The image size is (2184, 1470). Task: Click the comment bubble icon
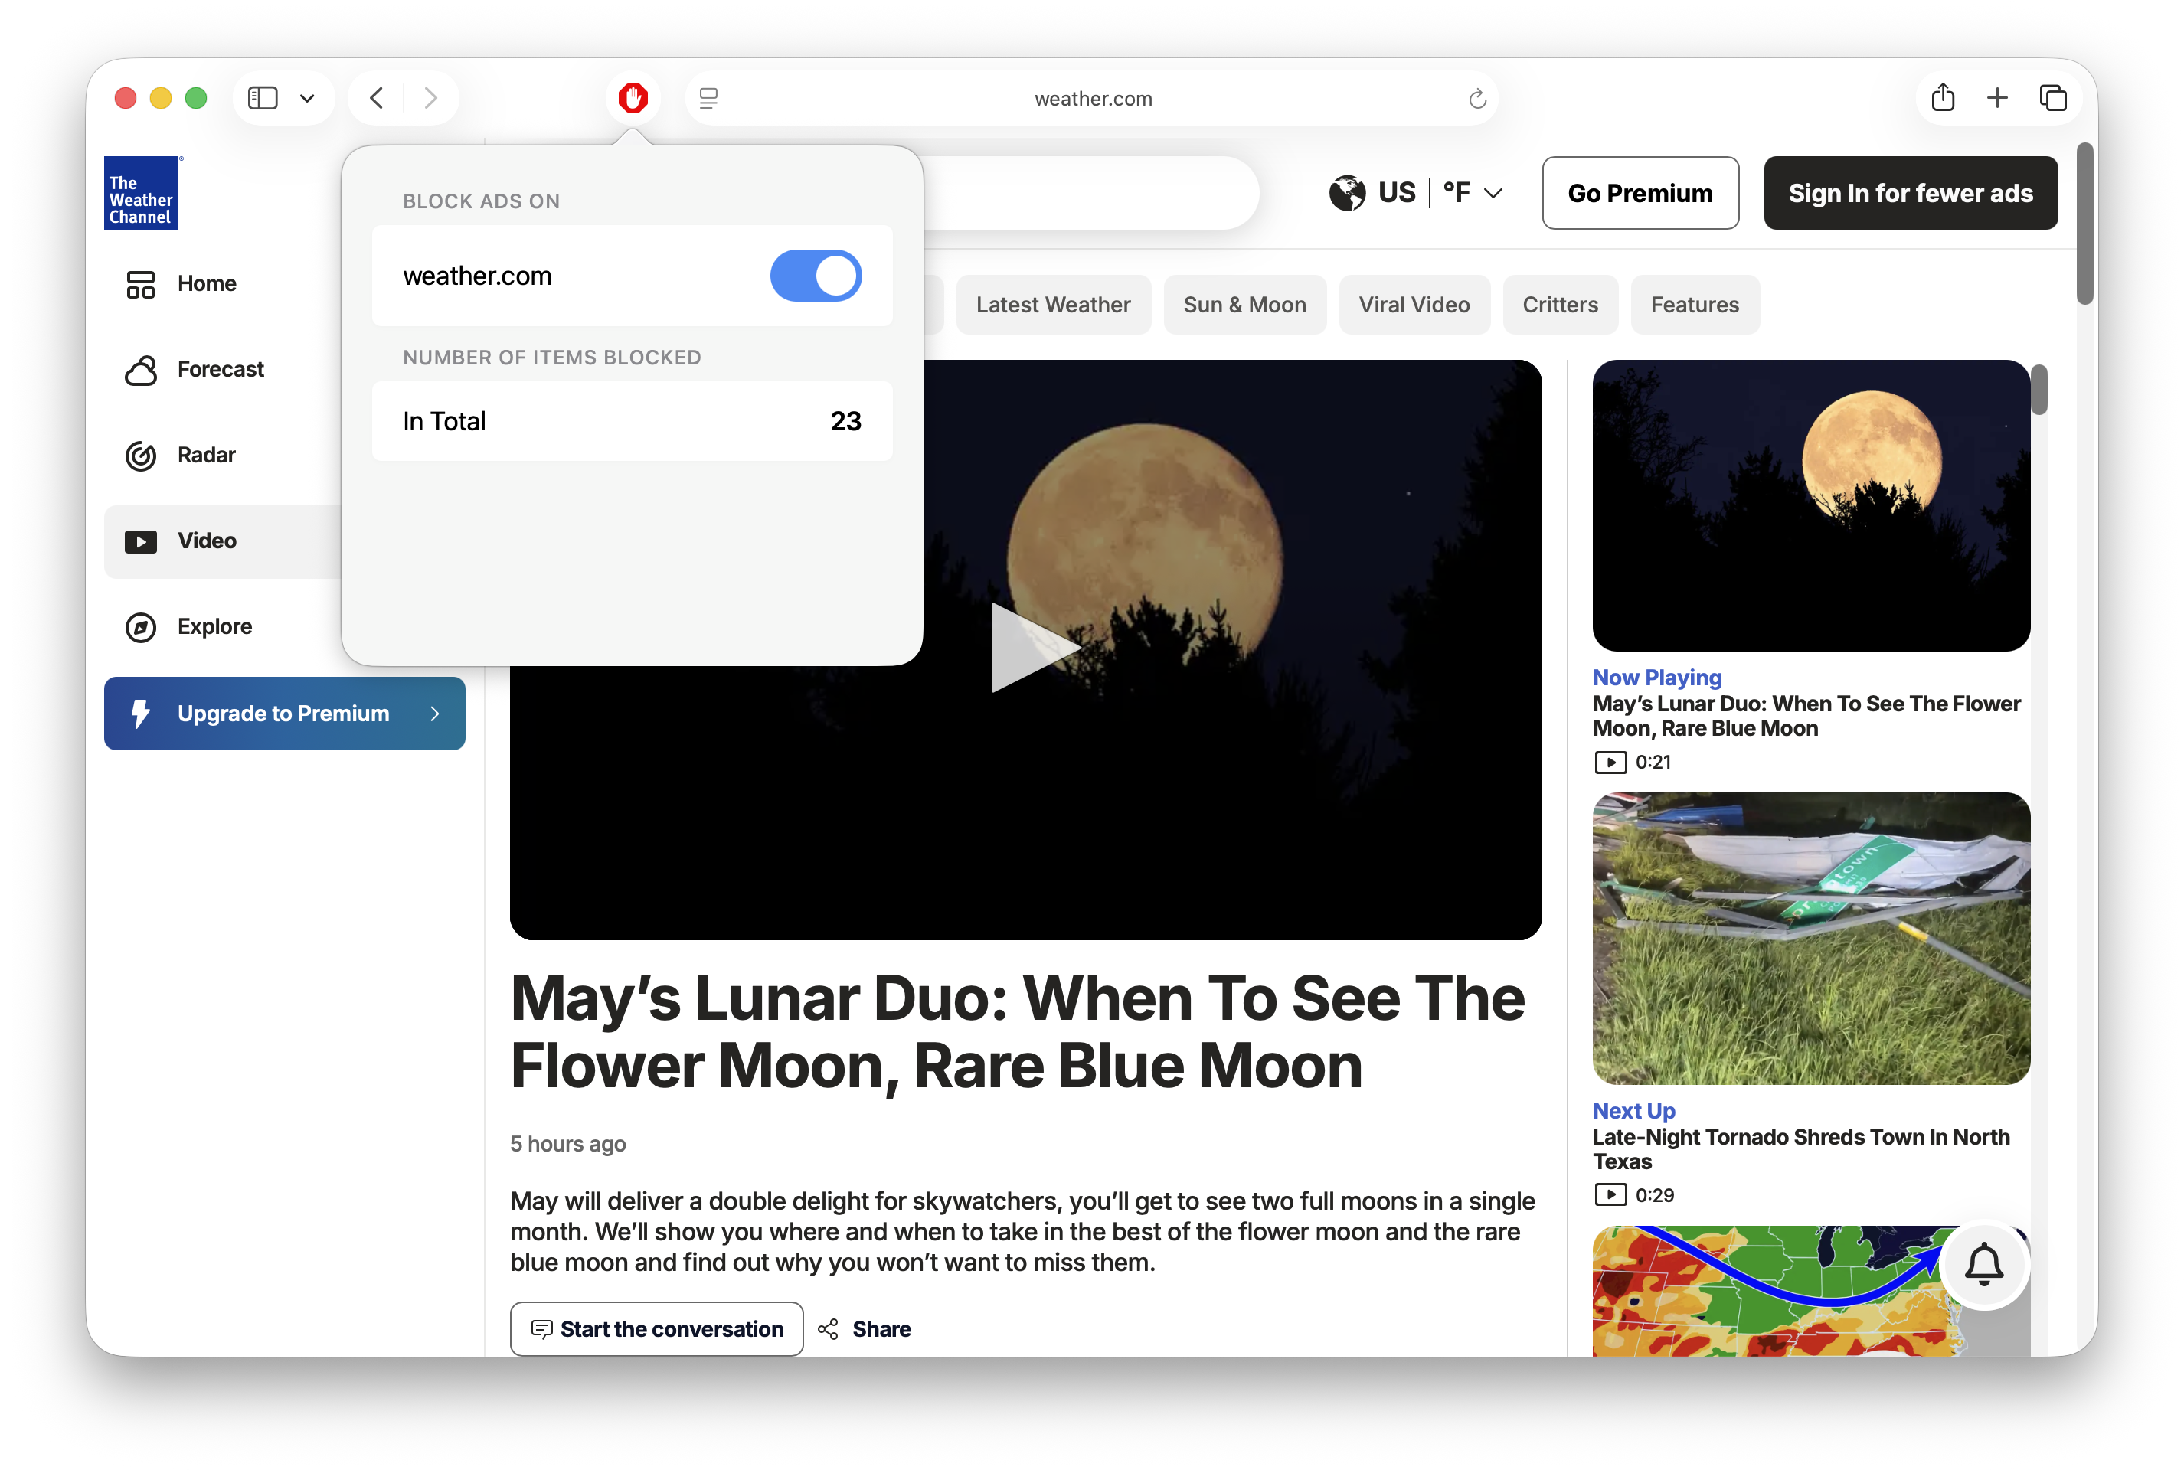(541, 1329)
